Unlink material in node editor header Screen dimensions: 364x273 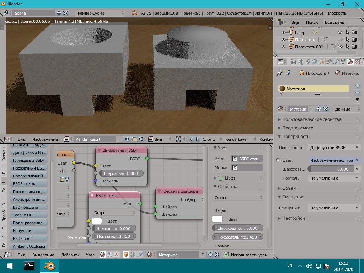(x=217, y=255)
